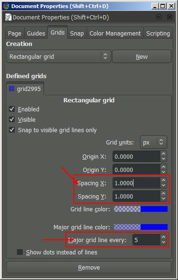Image resolution: width=178 pixels, height=280 pixels.
Task: Click the Origin Y input field
Action: point(137,170)
